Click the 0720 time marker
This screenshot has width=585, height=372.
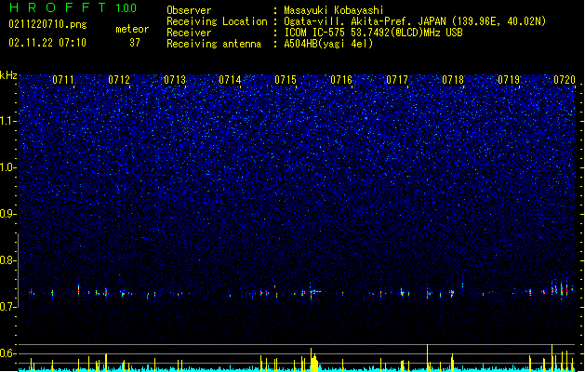tap(565, 80)
